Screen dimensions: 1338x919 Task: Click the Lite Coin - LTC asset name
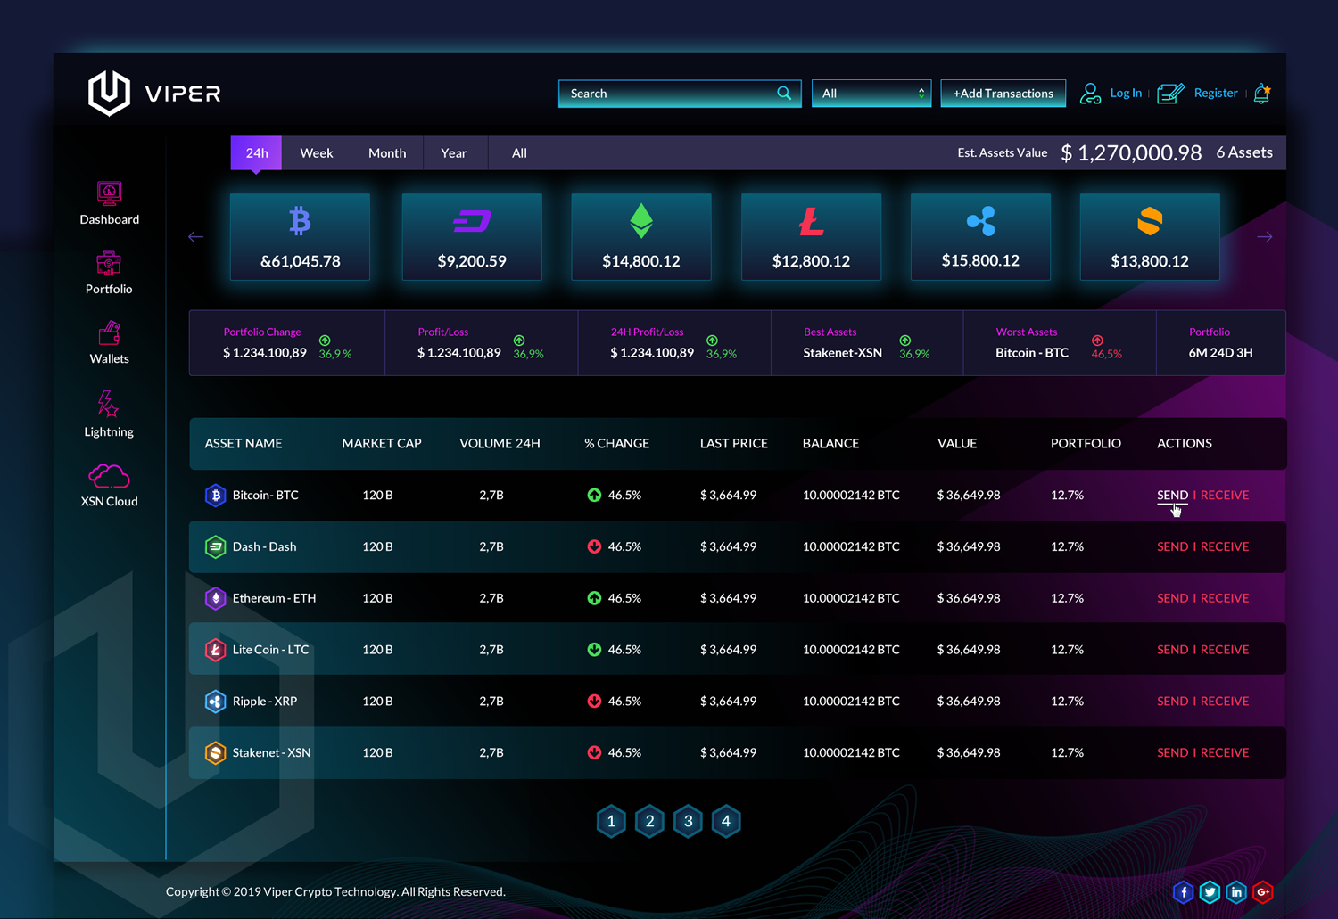[270, 650]
